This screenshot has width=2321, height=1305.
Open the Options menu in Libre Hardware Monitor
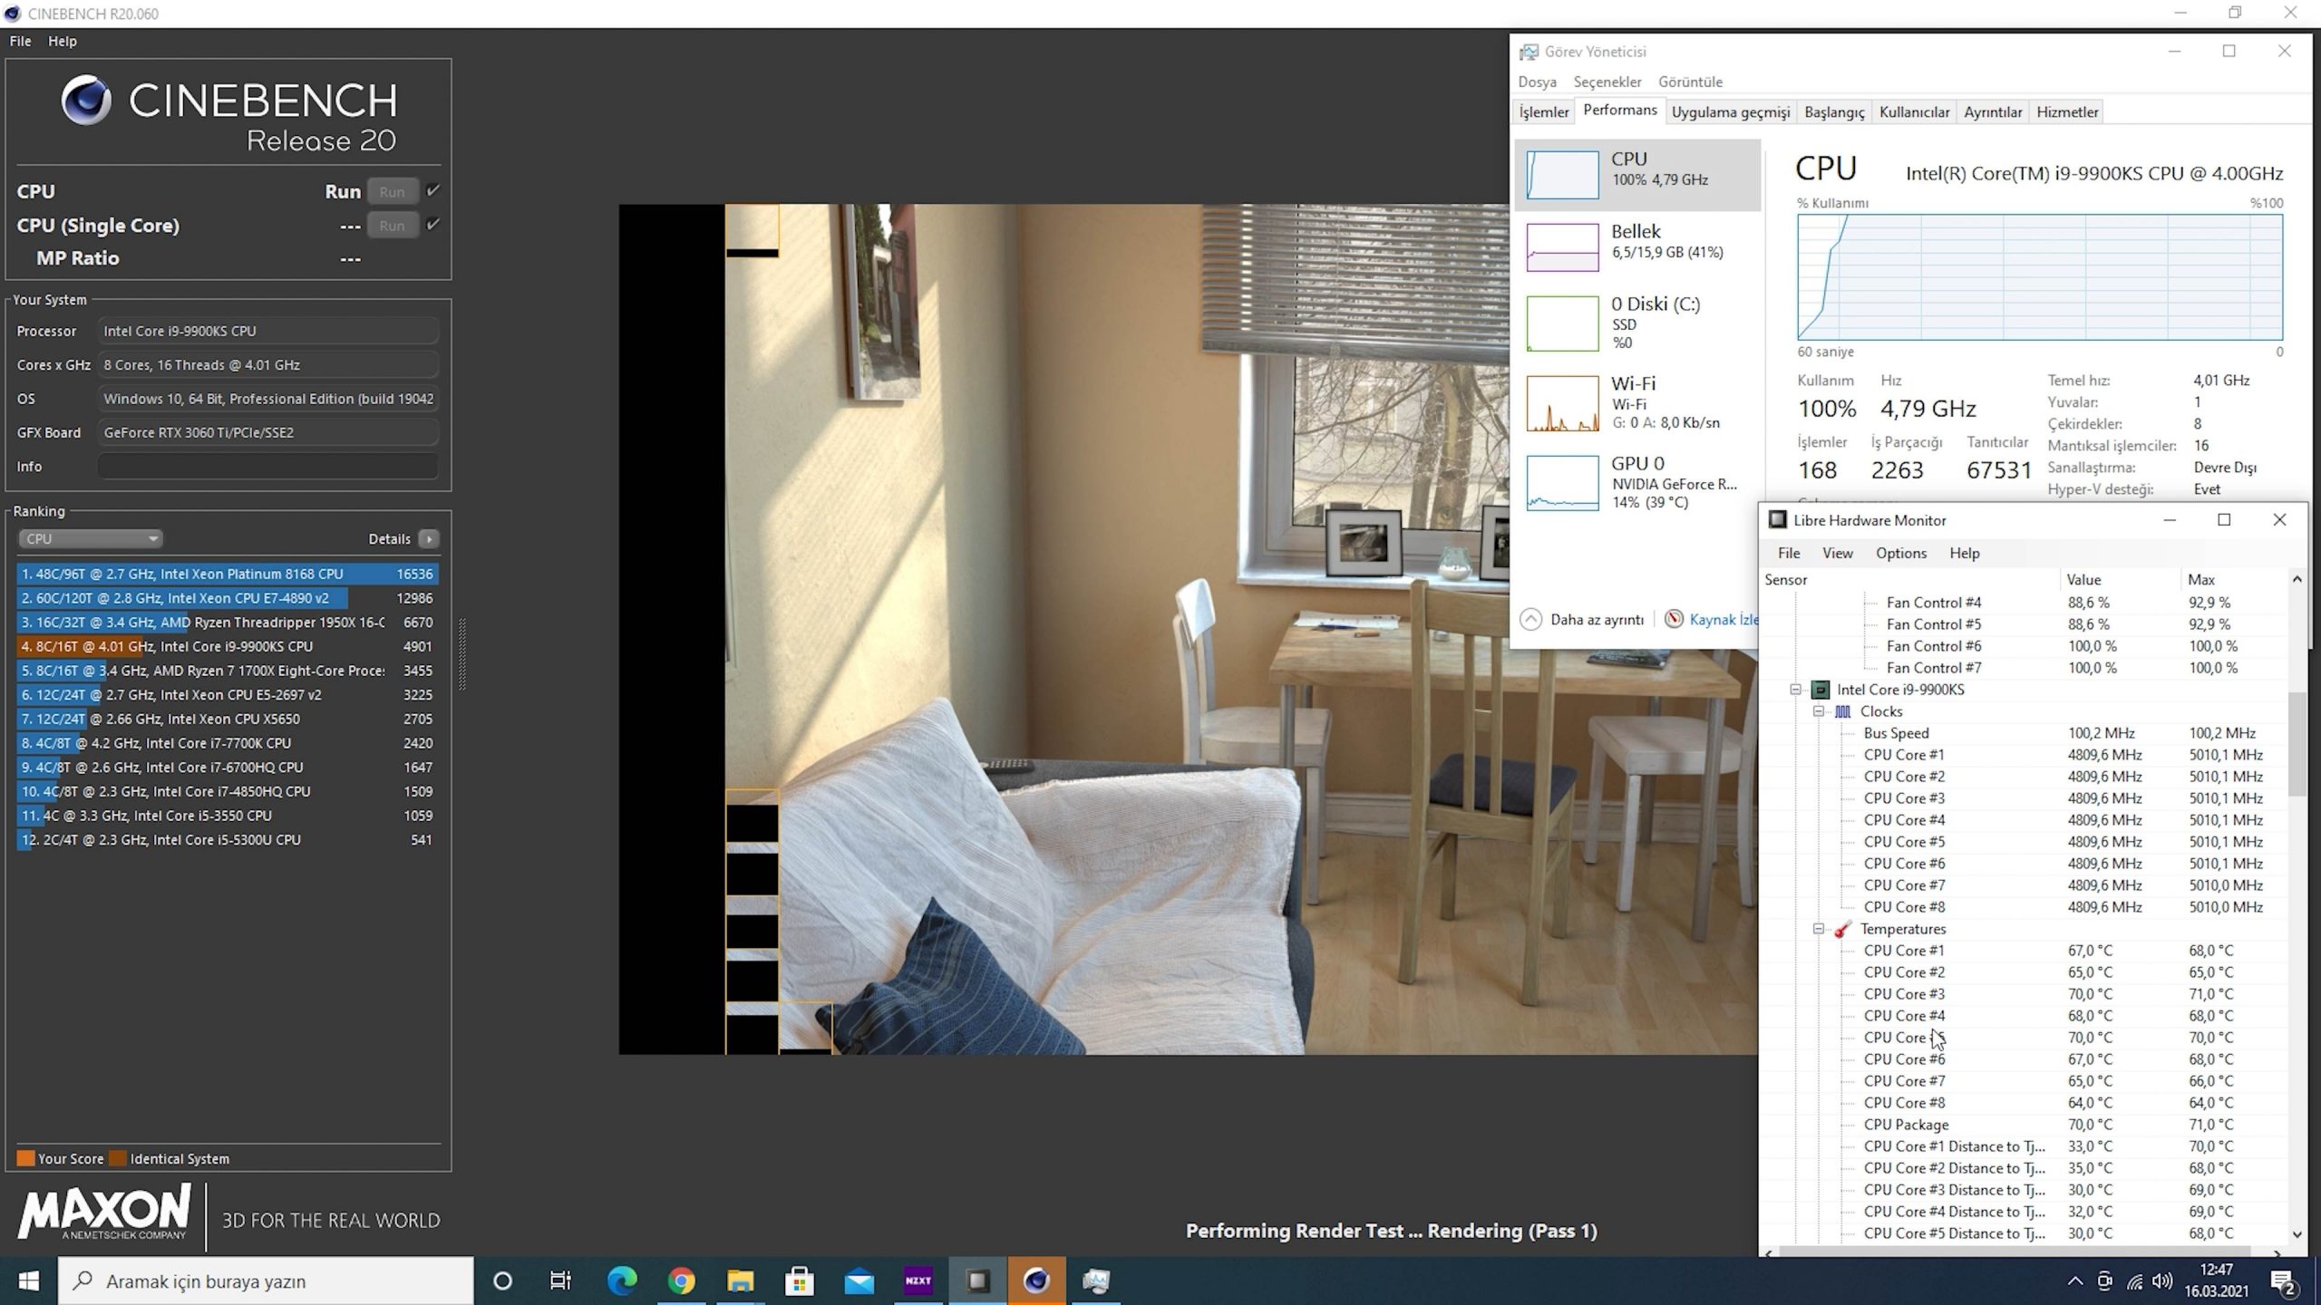coord(1900,553)
